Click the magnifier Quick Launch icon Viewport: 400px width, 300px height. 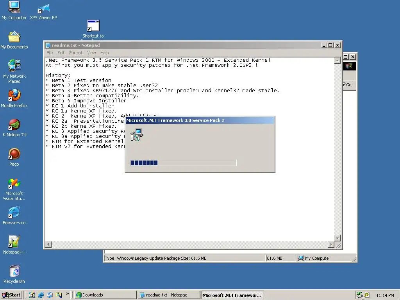tap(59, 295)
